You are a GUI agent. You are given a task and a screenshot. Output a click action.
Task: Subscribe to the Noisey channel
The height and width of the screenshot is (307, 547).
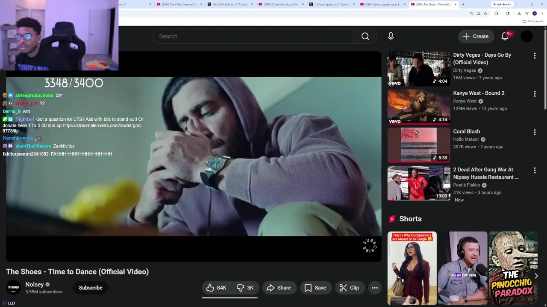[x=91, y=288]
